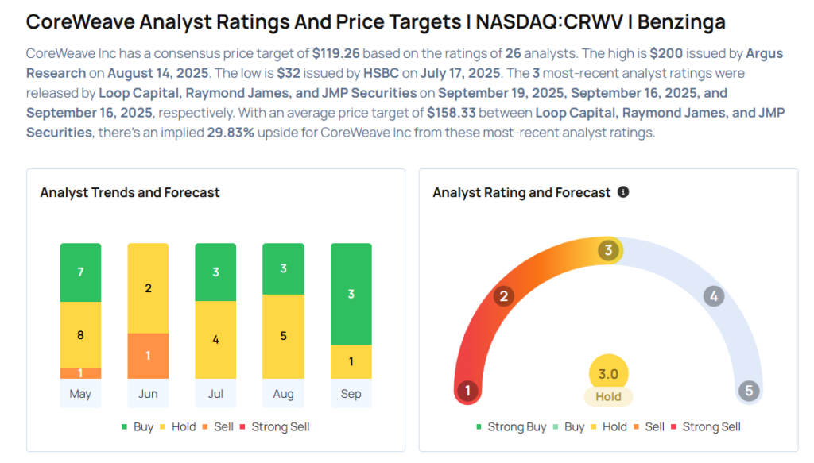Toggle the Sell legend under the gauge
The height and width of the screenshot is (463, 814).
(649, 426)
